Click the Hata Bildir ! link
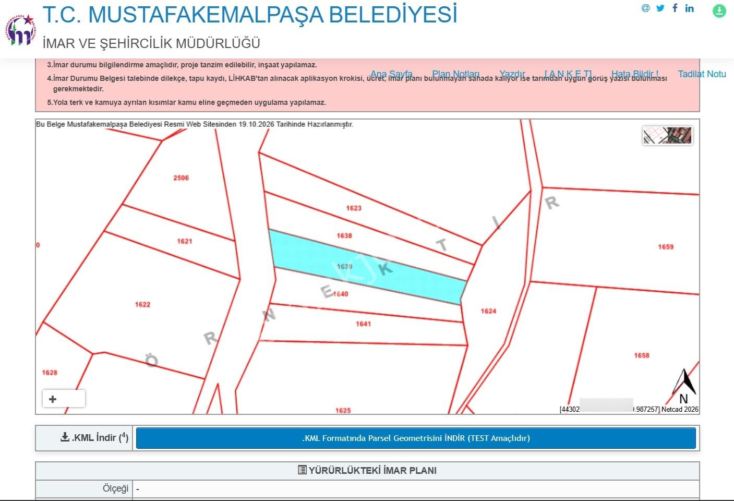The width and height of the screenshot is (734, 501). pos(635,74)
